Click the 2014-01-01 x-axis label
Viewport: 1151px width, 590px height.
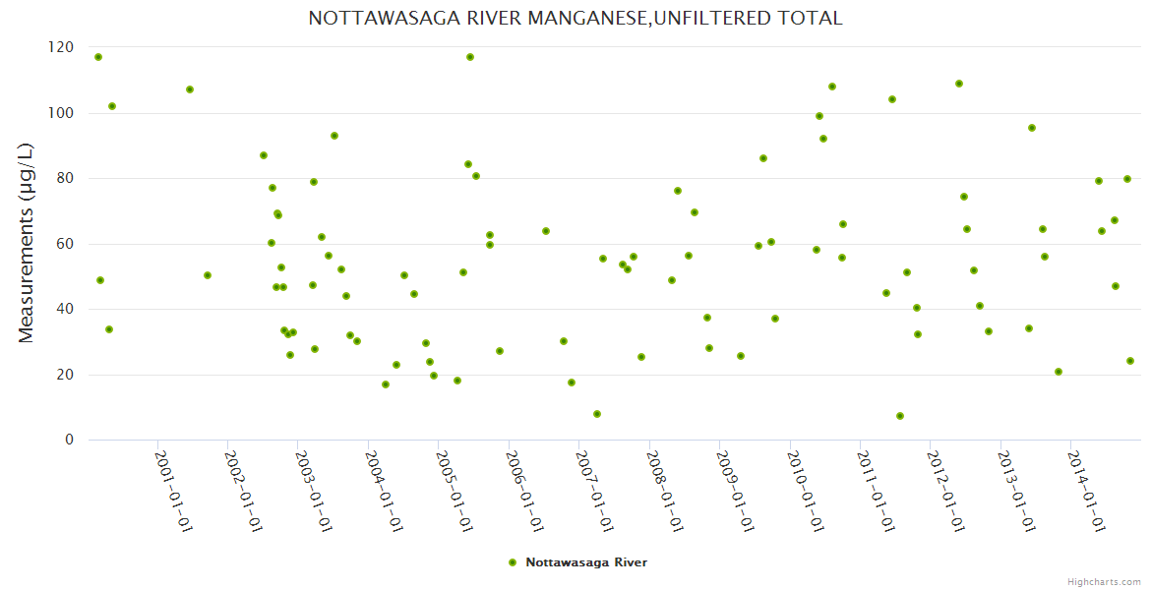(1086, 491)
